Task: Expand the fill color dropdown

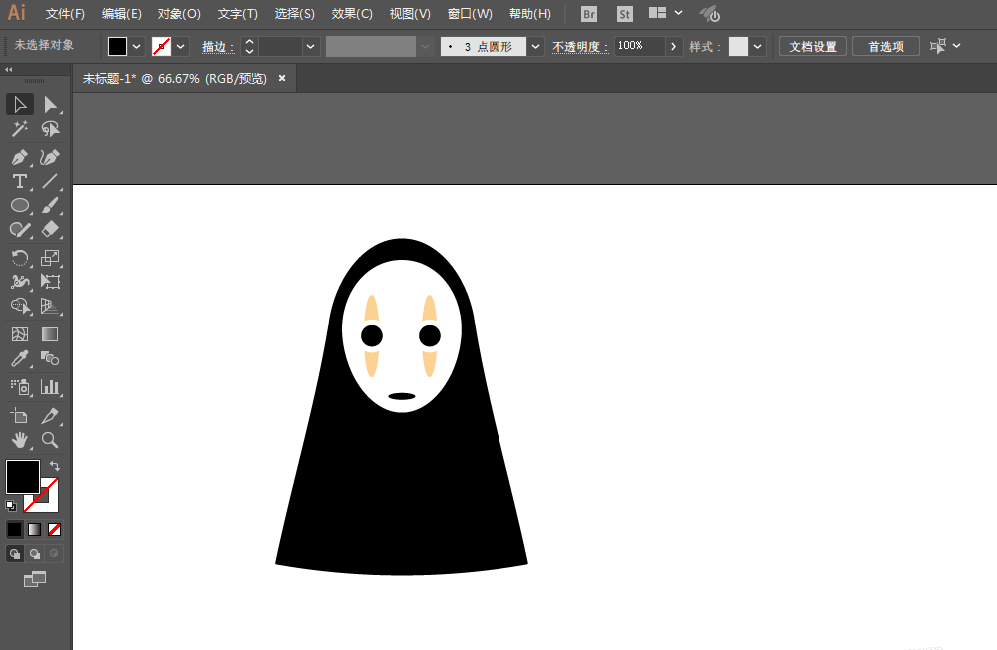Action: (137, 47)
